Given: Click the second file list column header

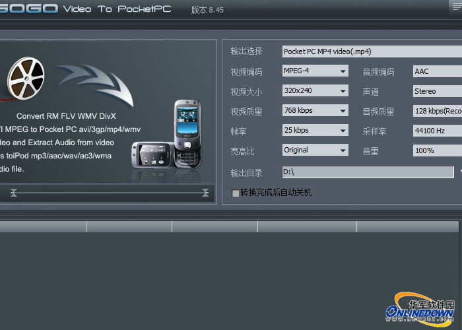Looking at the screenshot, I should (129, 227).
